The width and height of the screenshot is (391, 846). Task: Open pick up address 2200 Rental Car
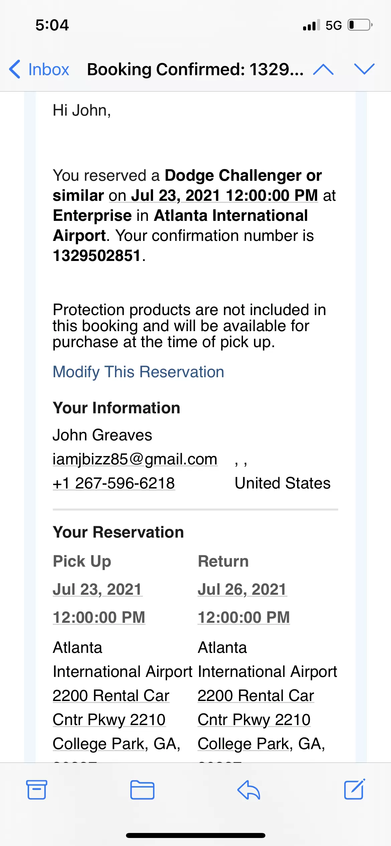tap(111, 696)
